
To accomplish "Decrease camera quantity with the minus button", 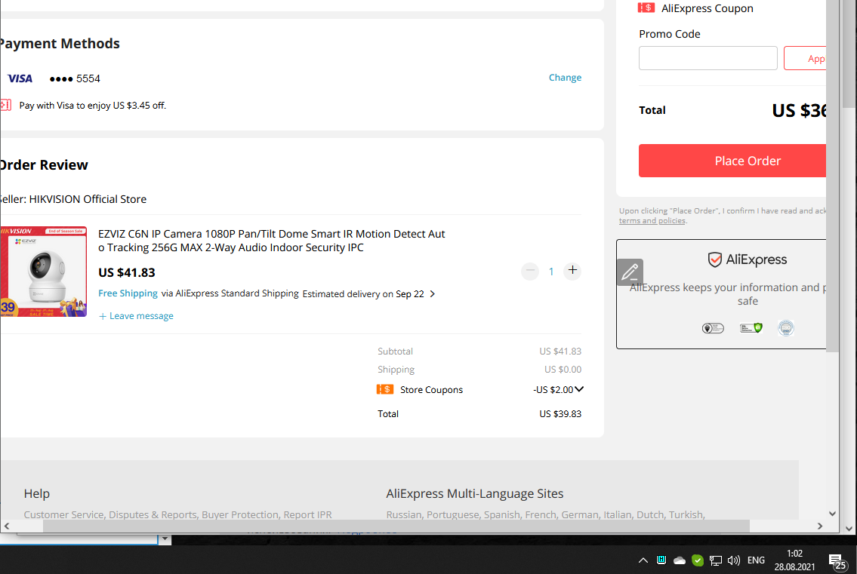I will [529, 271].
